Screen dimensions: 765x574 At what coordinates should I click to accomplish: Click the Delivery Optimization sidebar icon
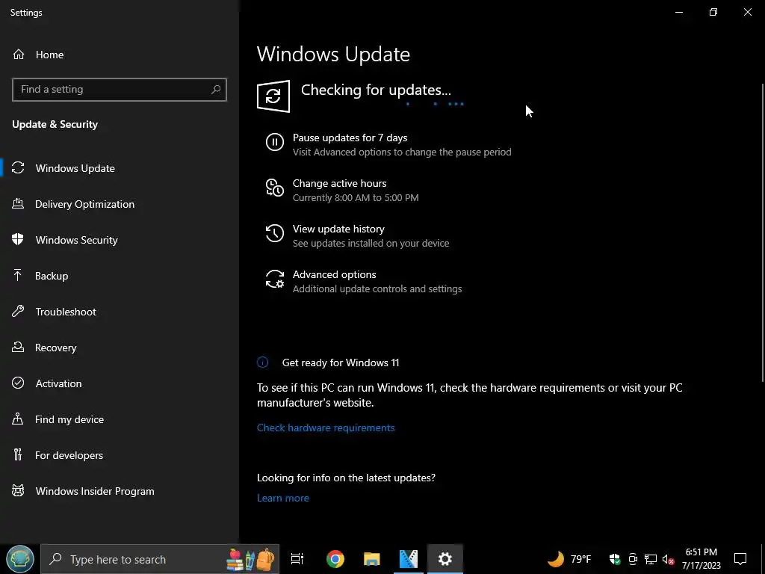[x=18, y=203]
